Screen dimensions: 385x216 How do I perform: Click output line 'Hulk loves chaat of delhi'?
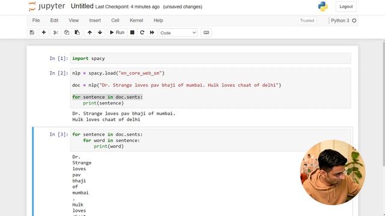pos(106,119)
